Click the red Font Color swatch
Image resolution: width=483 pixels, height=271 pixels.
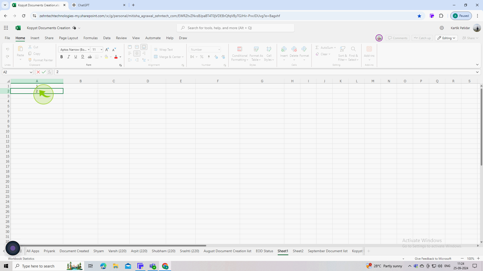116,57
